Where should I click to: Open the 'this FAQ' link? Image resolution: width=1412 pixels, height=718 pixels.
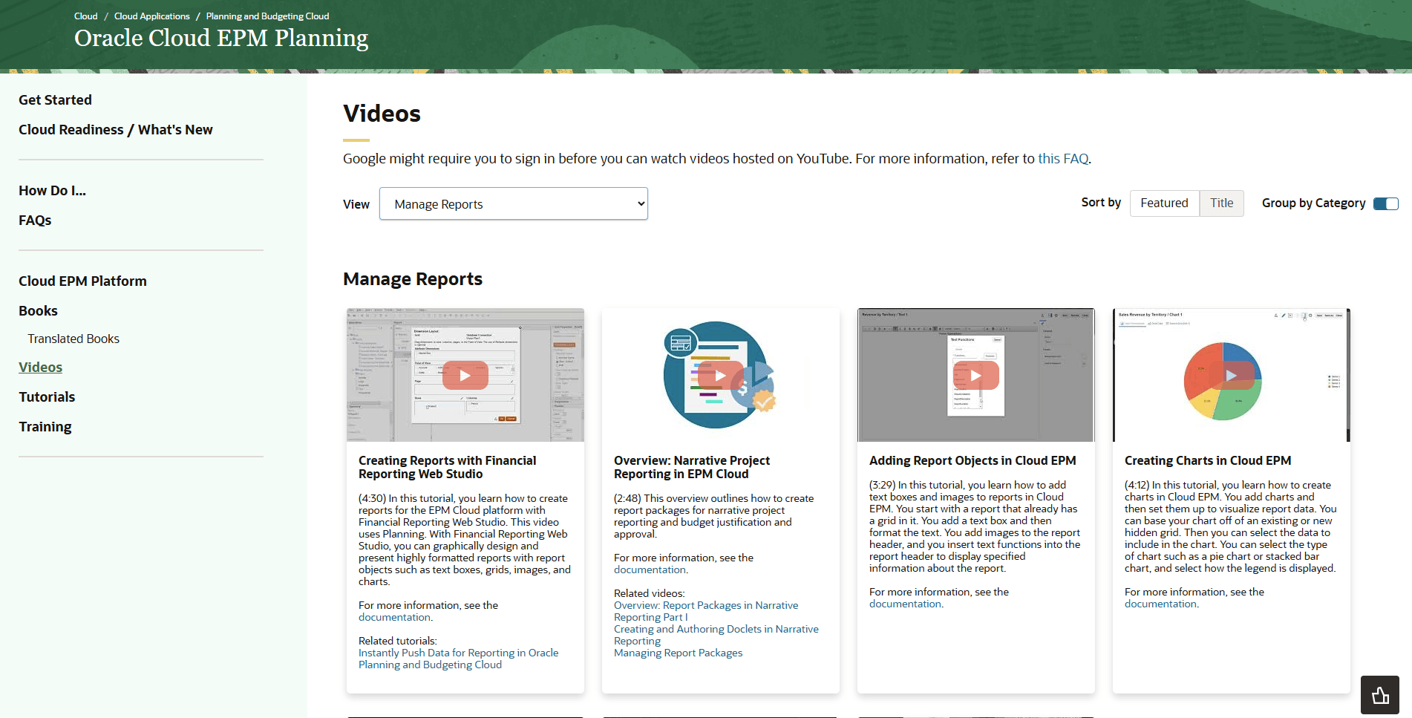click(1063, 159)
